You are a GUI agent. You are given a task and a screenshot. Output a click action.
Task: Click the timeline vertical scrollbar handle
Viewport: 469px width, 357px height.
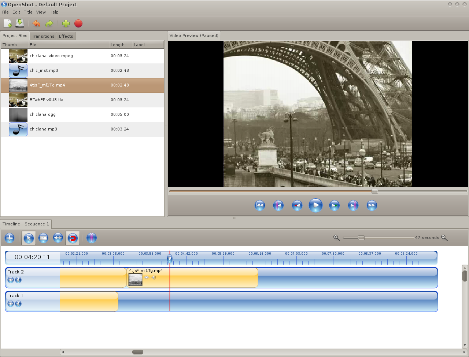pos(465,276)
